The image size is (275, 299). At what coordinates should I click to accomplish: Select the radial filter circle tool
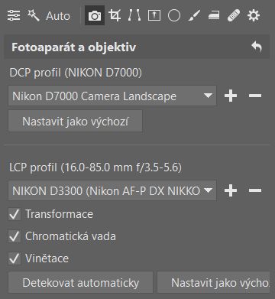(x=174, y=15)
